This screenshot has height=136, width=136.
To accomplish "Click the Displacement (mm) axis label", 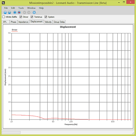I will click(x=5, y=77).
